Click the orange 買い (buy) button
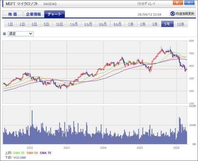Screen dimensions: 198x161 point(178,3)
